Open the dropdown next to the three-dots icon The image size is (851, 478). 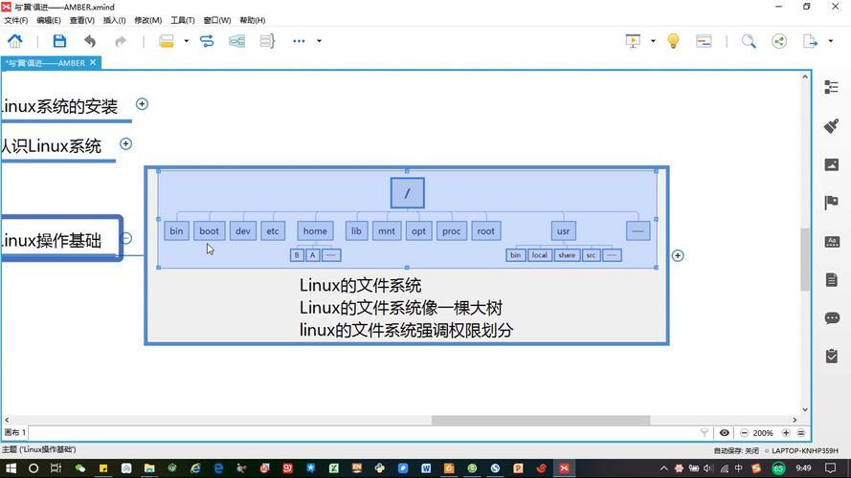319,41
